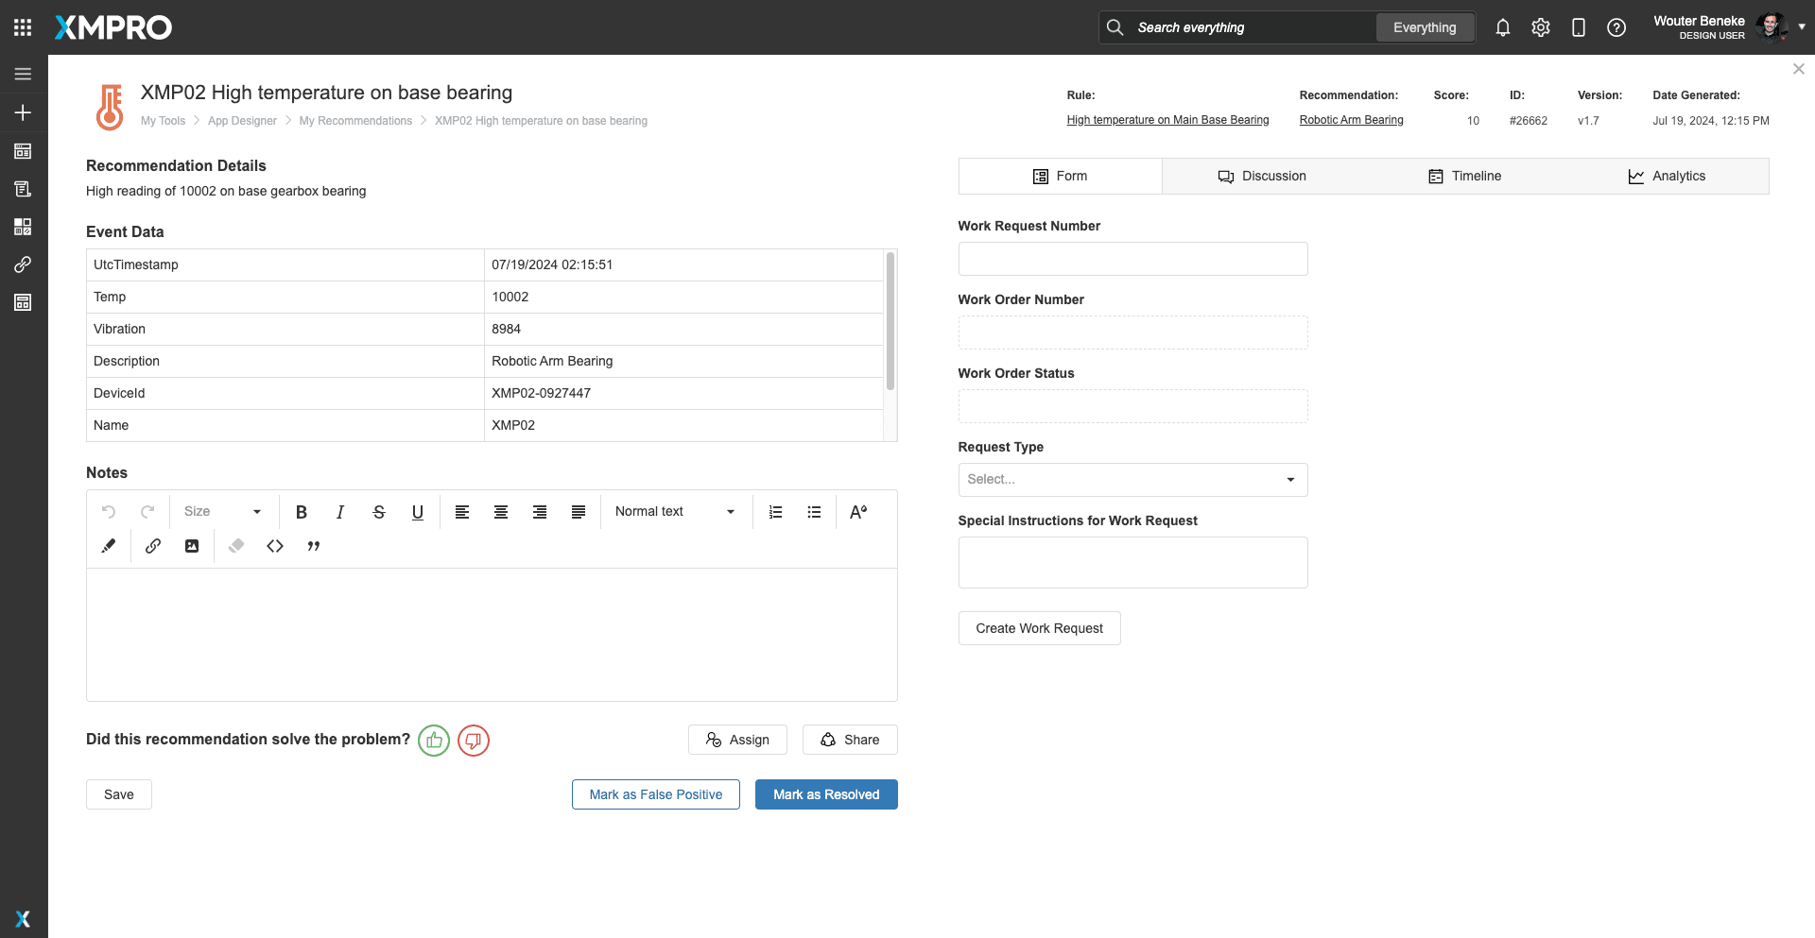
Task: Toggle underline formatting in Notes
Action: click(x=418, y=512)
